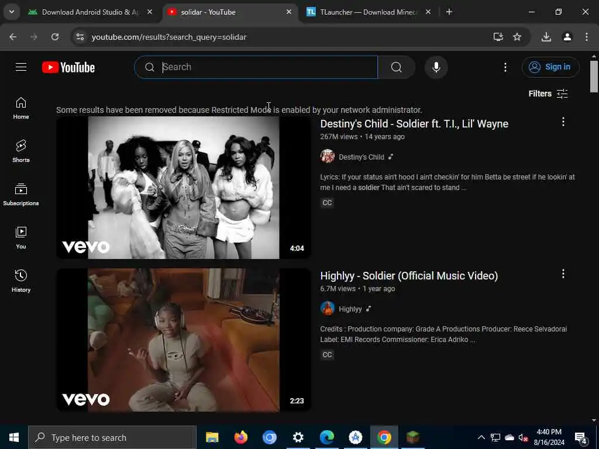Screen dimensions: 599x449
Task: Click "267M views" text
Action: (339, 137)
